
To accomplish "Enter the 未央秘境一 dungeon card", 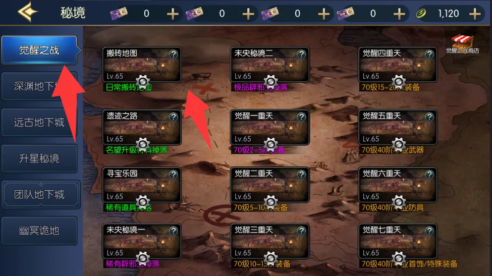I will [x=142, y=241].
